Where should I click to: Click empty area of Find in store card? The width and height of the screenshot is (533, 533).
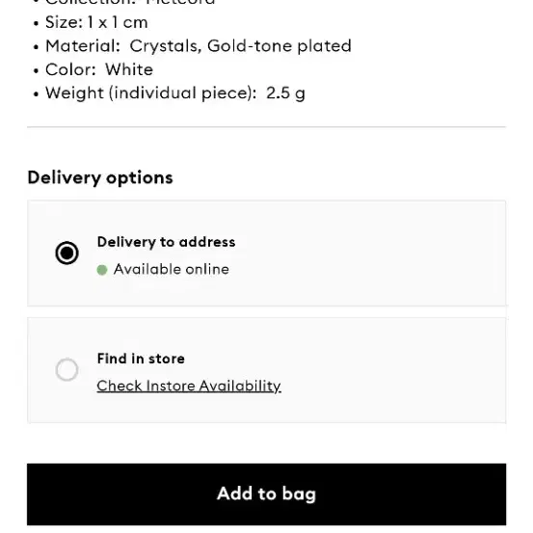pyautogui.click(x=391, y=370)
